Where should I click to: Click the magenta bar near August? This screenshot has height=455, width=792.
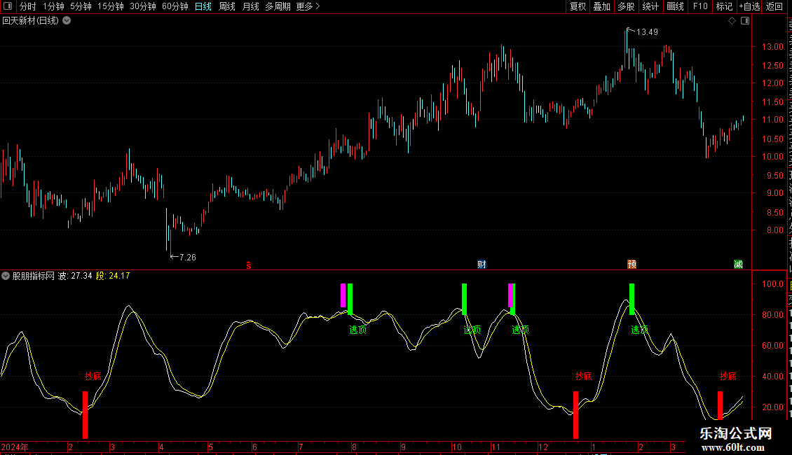coord(343,295)
